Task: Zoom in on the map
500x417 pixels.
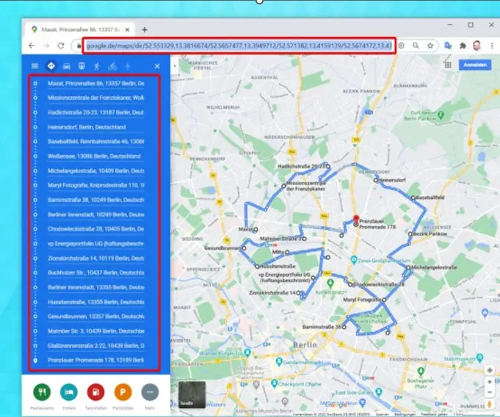Action: 490,382
